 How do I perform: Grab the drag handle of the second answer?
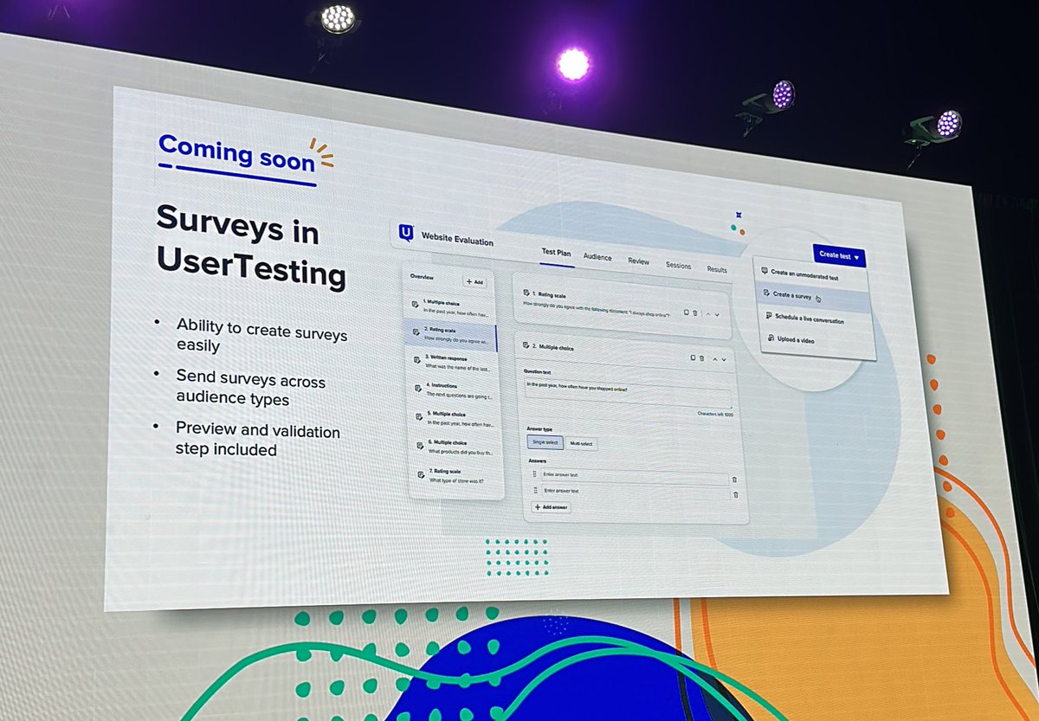click(535, 491)
